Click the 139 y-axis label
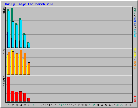This screenshot has height=108, width=138. pyautogui.click(x=4, y=51)
